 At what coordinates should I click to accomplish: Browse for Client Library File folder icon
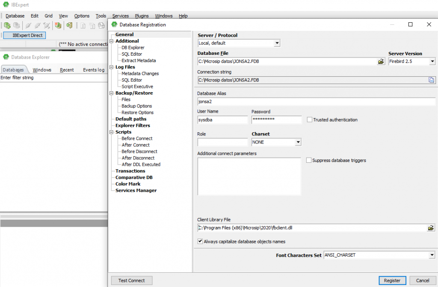click(x=431, y=228)
